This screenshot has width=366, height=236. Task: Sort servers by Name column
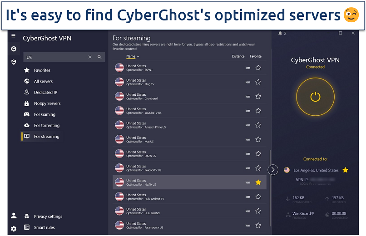133,56
